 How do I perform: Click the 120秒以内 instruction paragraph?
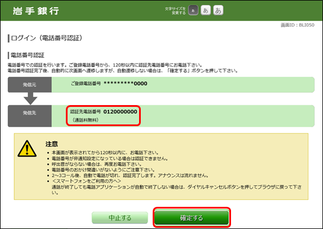click(x=123, y=68)
